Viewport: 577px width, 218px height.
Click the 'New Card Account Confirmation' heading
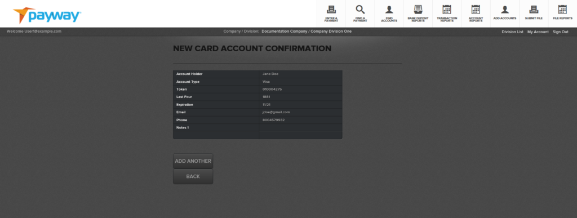pos(252,48)
